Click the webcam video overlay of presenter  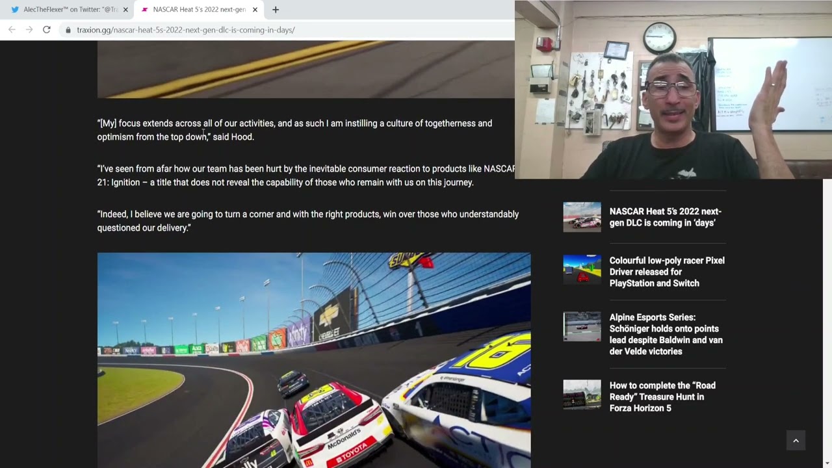(x=673, y=90)
